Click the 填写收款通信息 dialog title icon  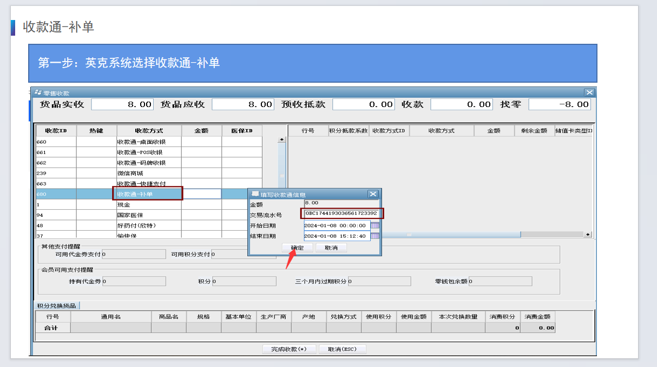(255, 194)
